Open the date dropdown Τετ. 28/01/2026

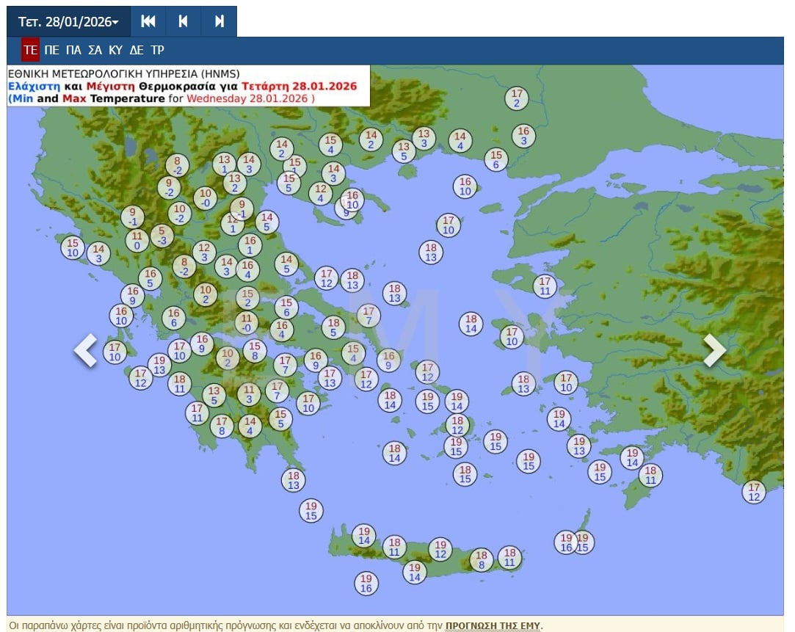pos(68,22)
